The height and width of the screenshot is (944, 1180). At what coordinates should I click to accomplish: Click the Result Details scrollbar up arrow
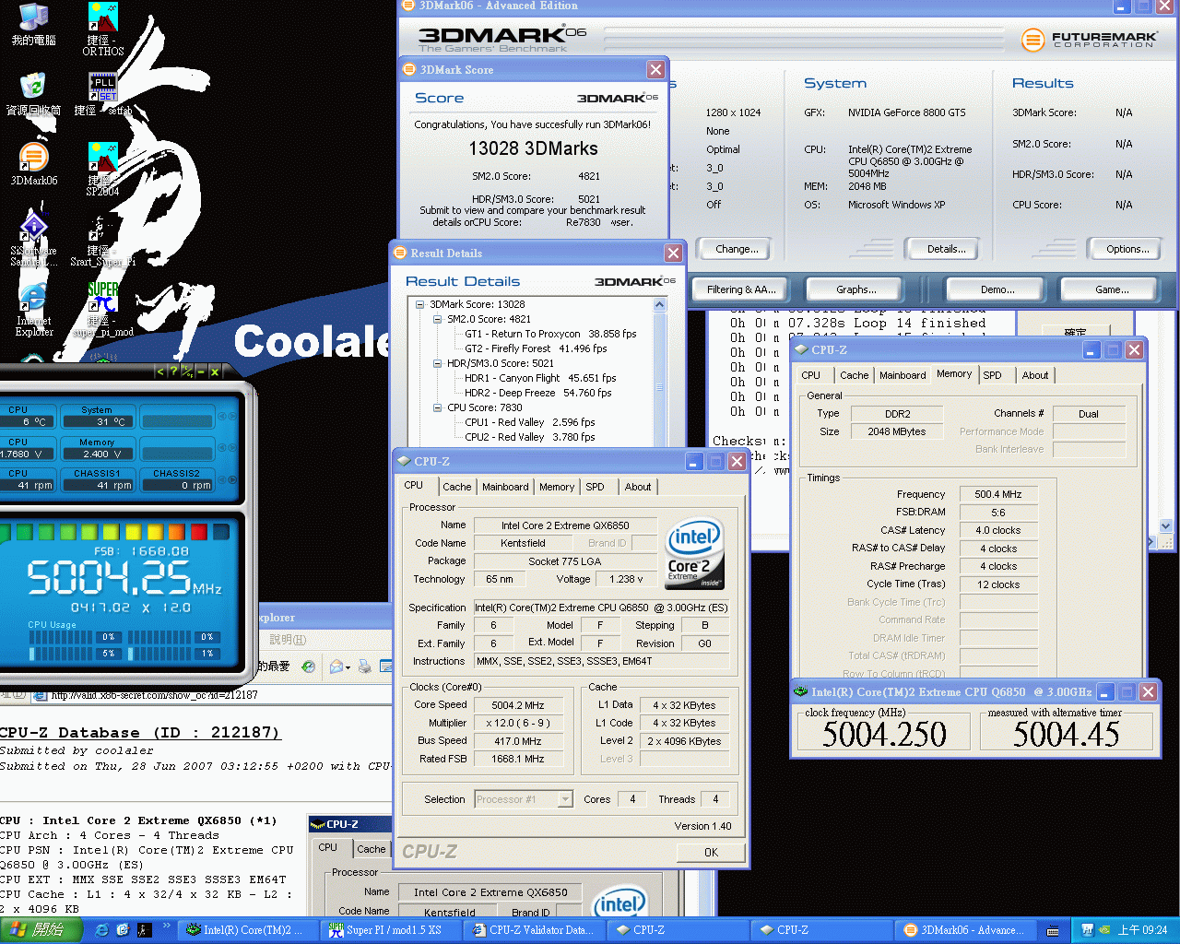coord(659,305)
